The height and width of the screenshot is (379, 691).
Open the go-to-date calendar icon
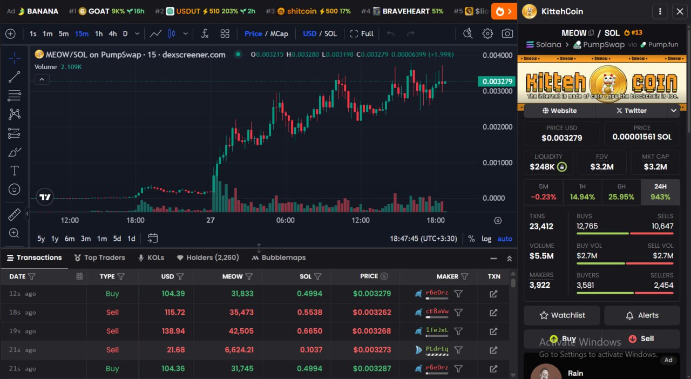coord(153,238)
